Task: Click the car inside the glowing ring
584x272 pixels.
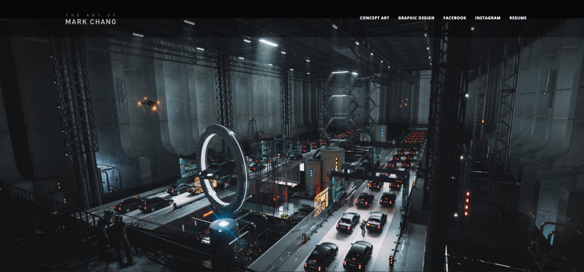Action: (x=217, y=169)
